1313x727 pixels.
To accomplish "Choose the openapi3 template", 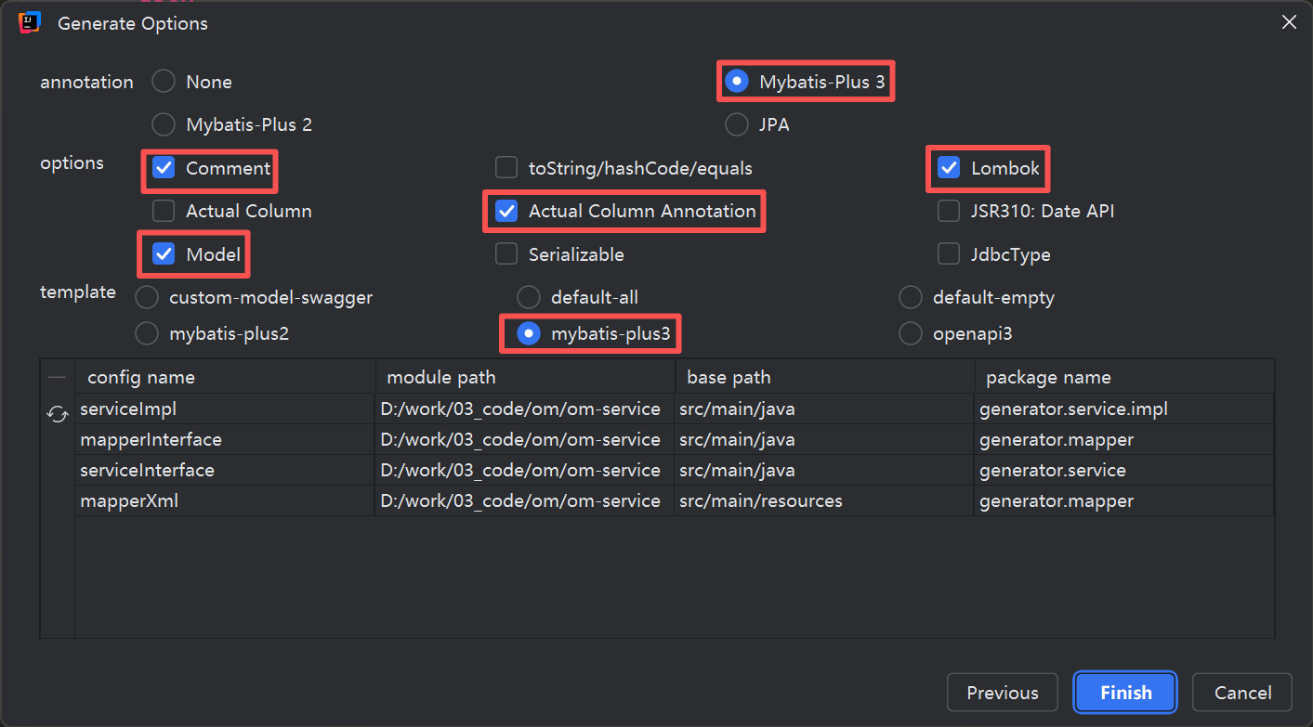I will [x=911, y=333].
